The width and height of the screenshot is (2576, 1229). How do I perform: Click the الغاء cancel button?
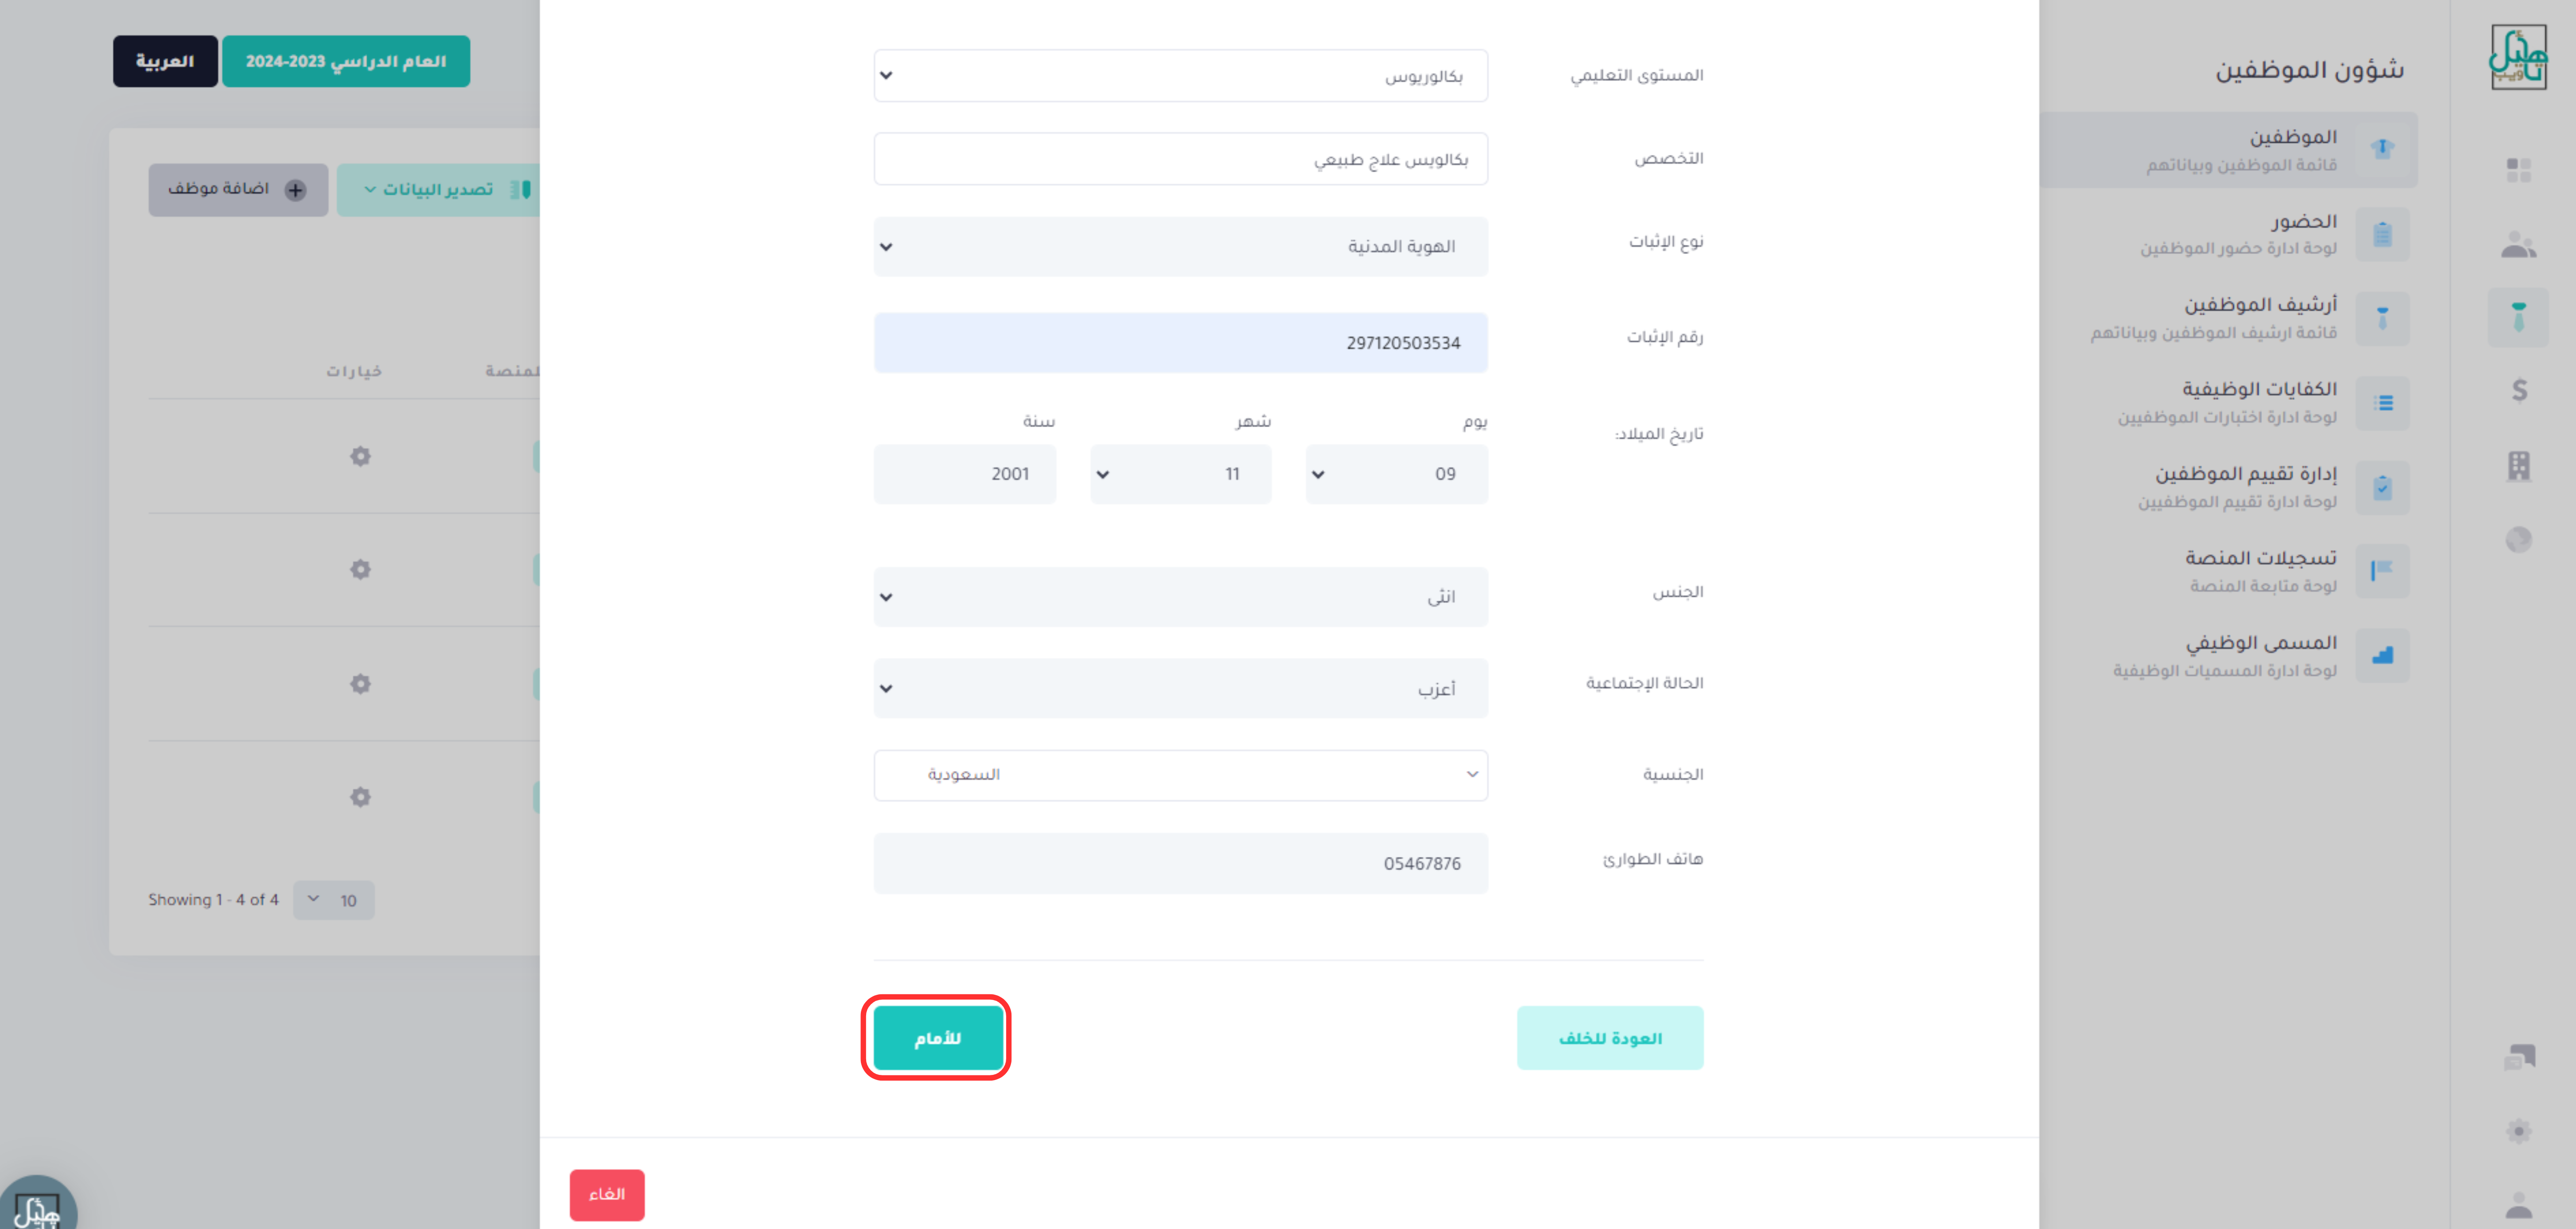607,1195
